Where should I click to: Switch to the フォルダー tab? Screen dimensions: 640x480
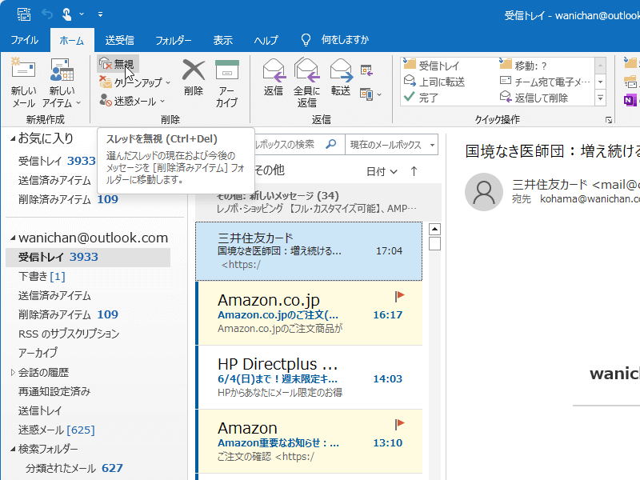[174, 40]
